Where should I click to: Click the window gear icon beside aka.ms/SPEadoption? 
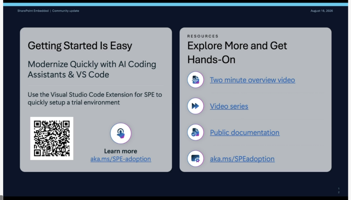[x=195, y=159]
